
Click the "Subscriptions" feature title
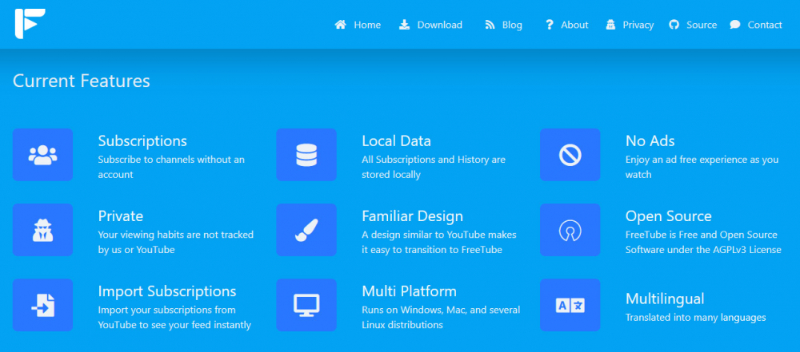click(142, 141)
